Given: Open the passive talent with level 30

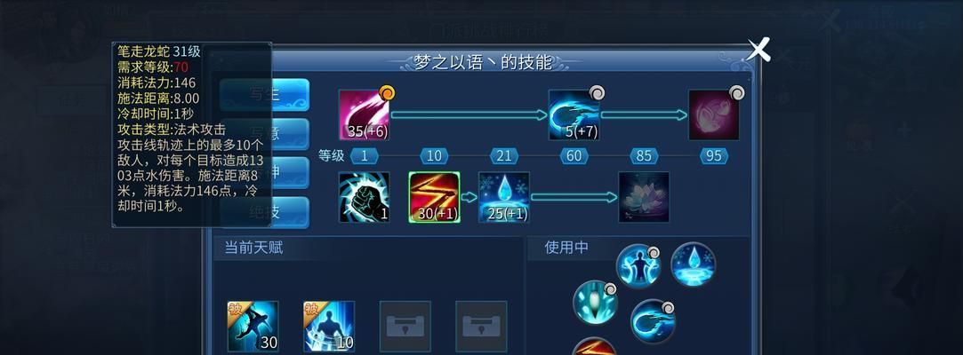Looking at the screenshot, I should click(x=253, y=327).
